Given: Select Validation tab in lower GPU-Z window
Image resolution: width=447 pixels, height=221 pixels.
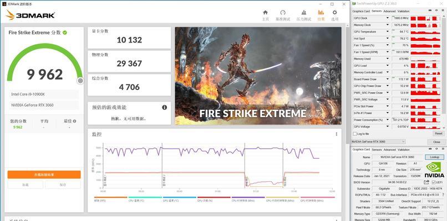Looking at the screenshot, I should (x=403, y=150).
